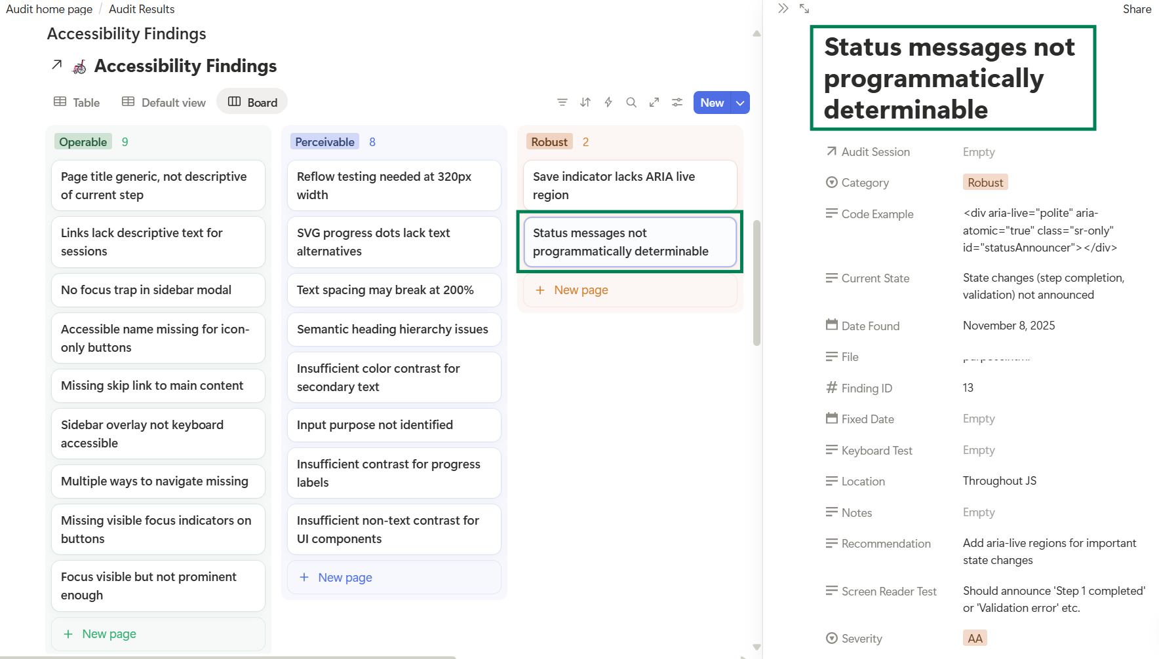Click the wheelchair page icon next to the title

(79, 66)
